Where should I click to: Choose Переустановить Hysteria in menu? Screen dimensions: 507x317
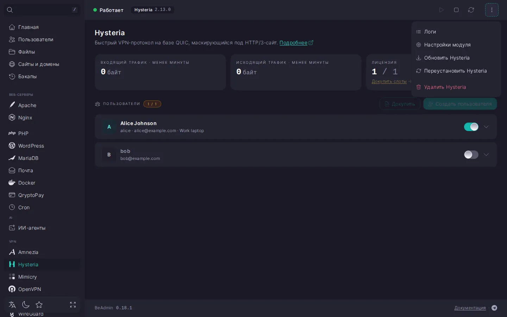[x=456, y=71]
